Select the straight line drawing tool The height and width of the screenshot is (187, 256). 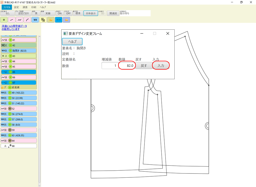pos(11,20)
